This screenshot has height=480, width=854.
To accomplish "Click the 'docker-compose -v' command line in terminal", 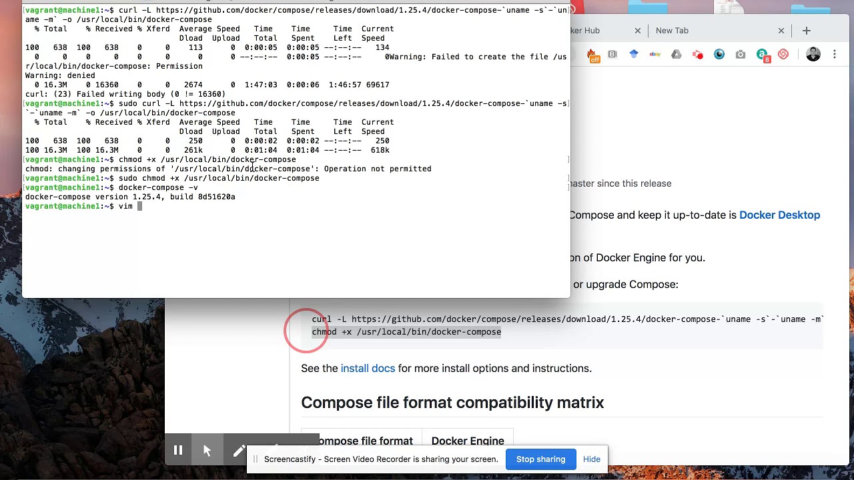I will (x=111, y=188).
